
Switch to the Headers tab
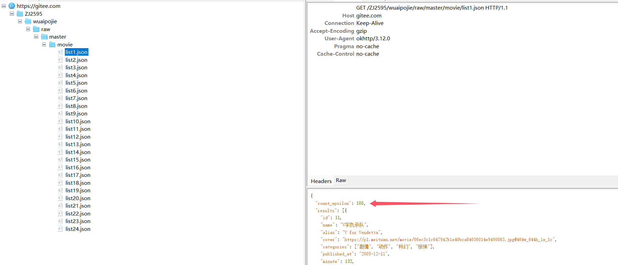point(321,181)
